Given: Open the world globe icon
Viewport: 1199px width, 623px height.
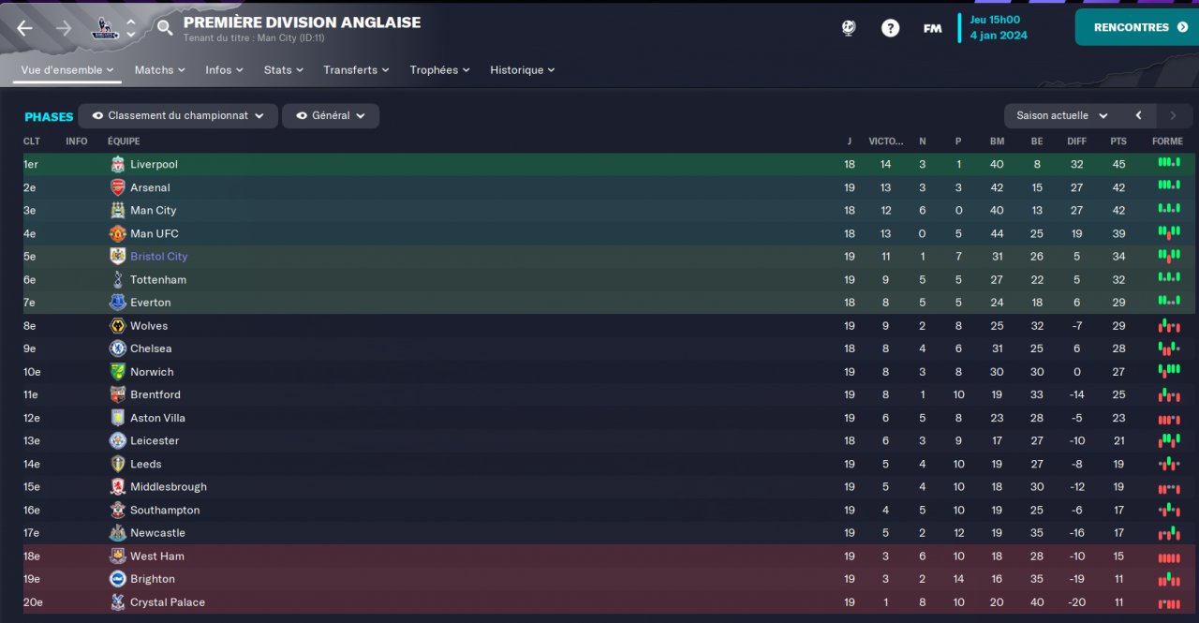Looking at the screenshot, I should pos(849,28).
